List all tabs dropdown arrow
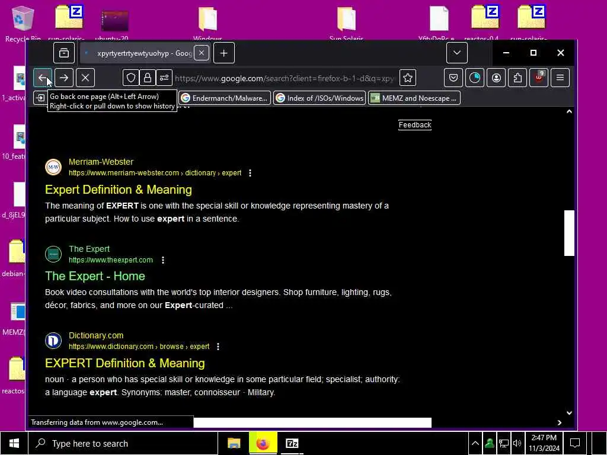 point(457,53)
